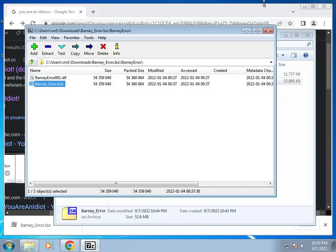336x252 pixels.
Task: Sort by the Name column header
Action: coord(54,71)
